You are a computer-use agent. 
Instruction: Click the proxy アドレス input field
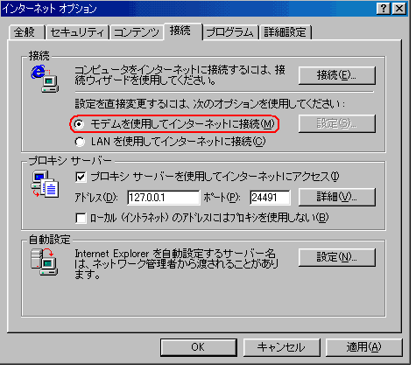(164, 198)
